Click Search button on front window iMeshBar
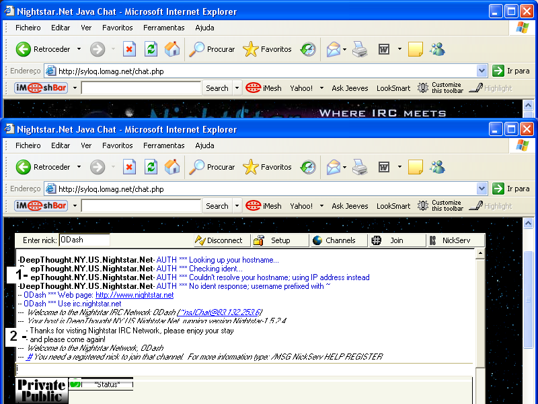This screenshot has width=538, height=404. click(217, 206)
